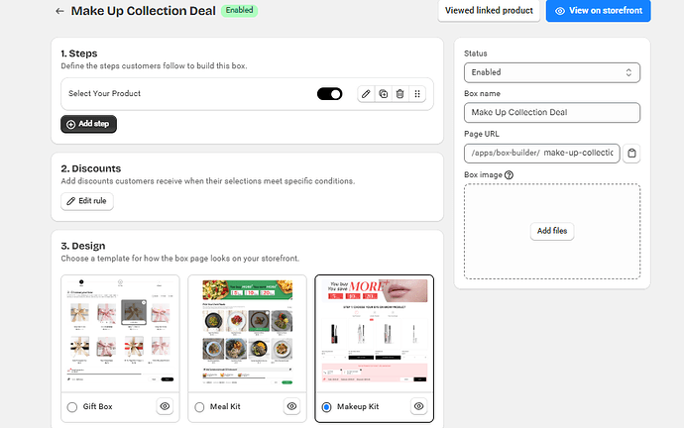
Task: Copy the Page URL to clipboard
Action: click(632, 153)
